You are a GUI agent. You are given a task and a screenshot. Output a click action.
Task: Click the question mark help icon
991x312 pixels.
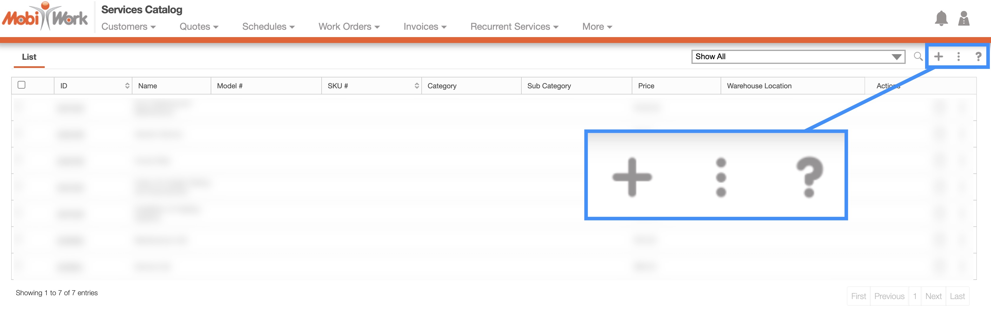click(978, 57)
